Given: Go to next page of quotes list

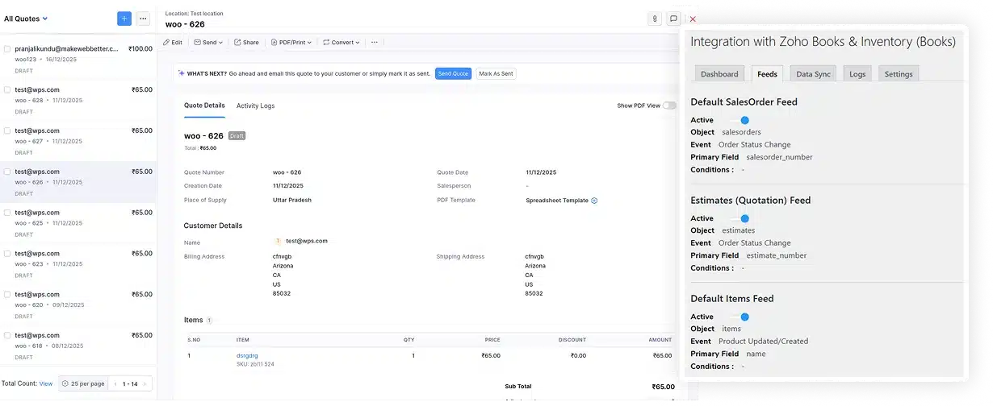Looking at the screenshot, I should [x=145, y=383].
